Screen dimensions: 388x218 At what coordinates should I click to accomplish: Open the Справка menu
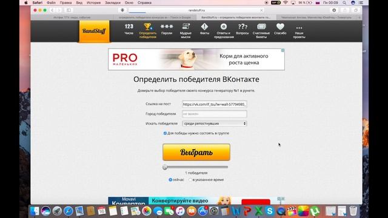[x=144, y=2]
